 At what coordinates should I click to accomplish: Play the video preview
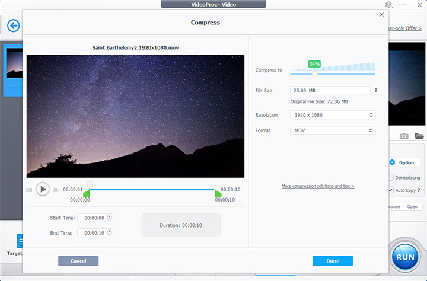pos(43,189)
